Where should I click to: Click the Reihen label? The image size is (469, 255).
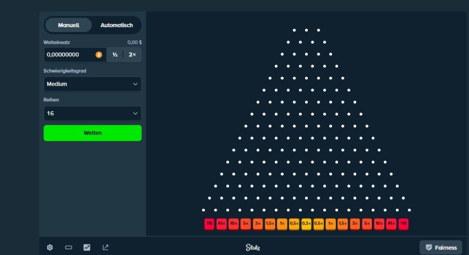tap(51, 100)
